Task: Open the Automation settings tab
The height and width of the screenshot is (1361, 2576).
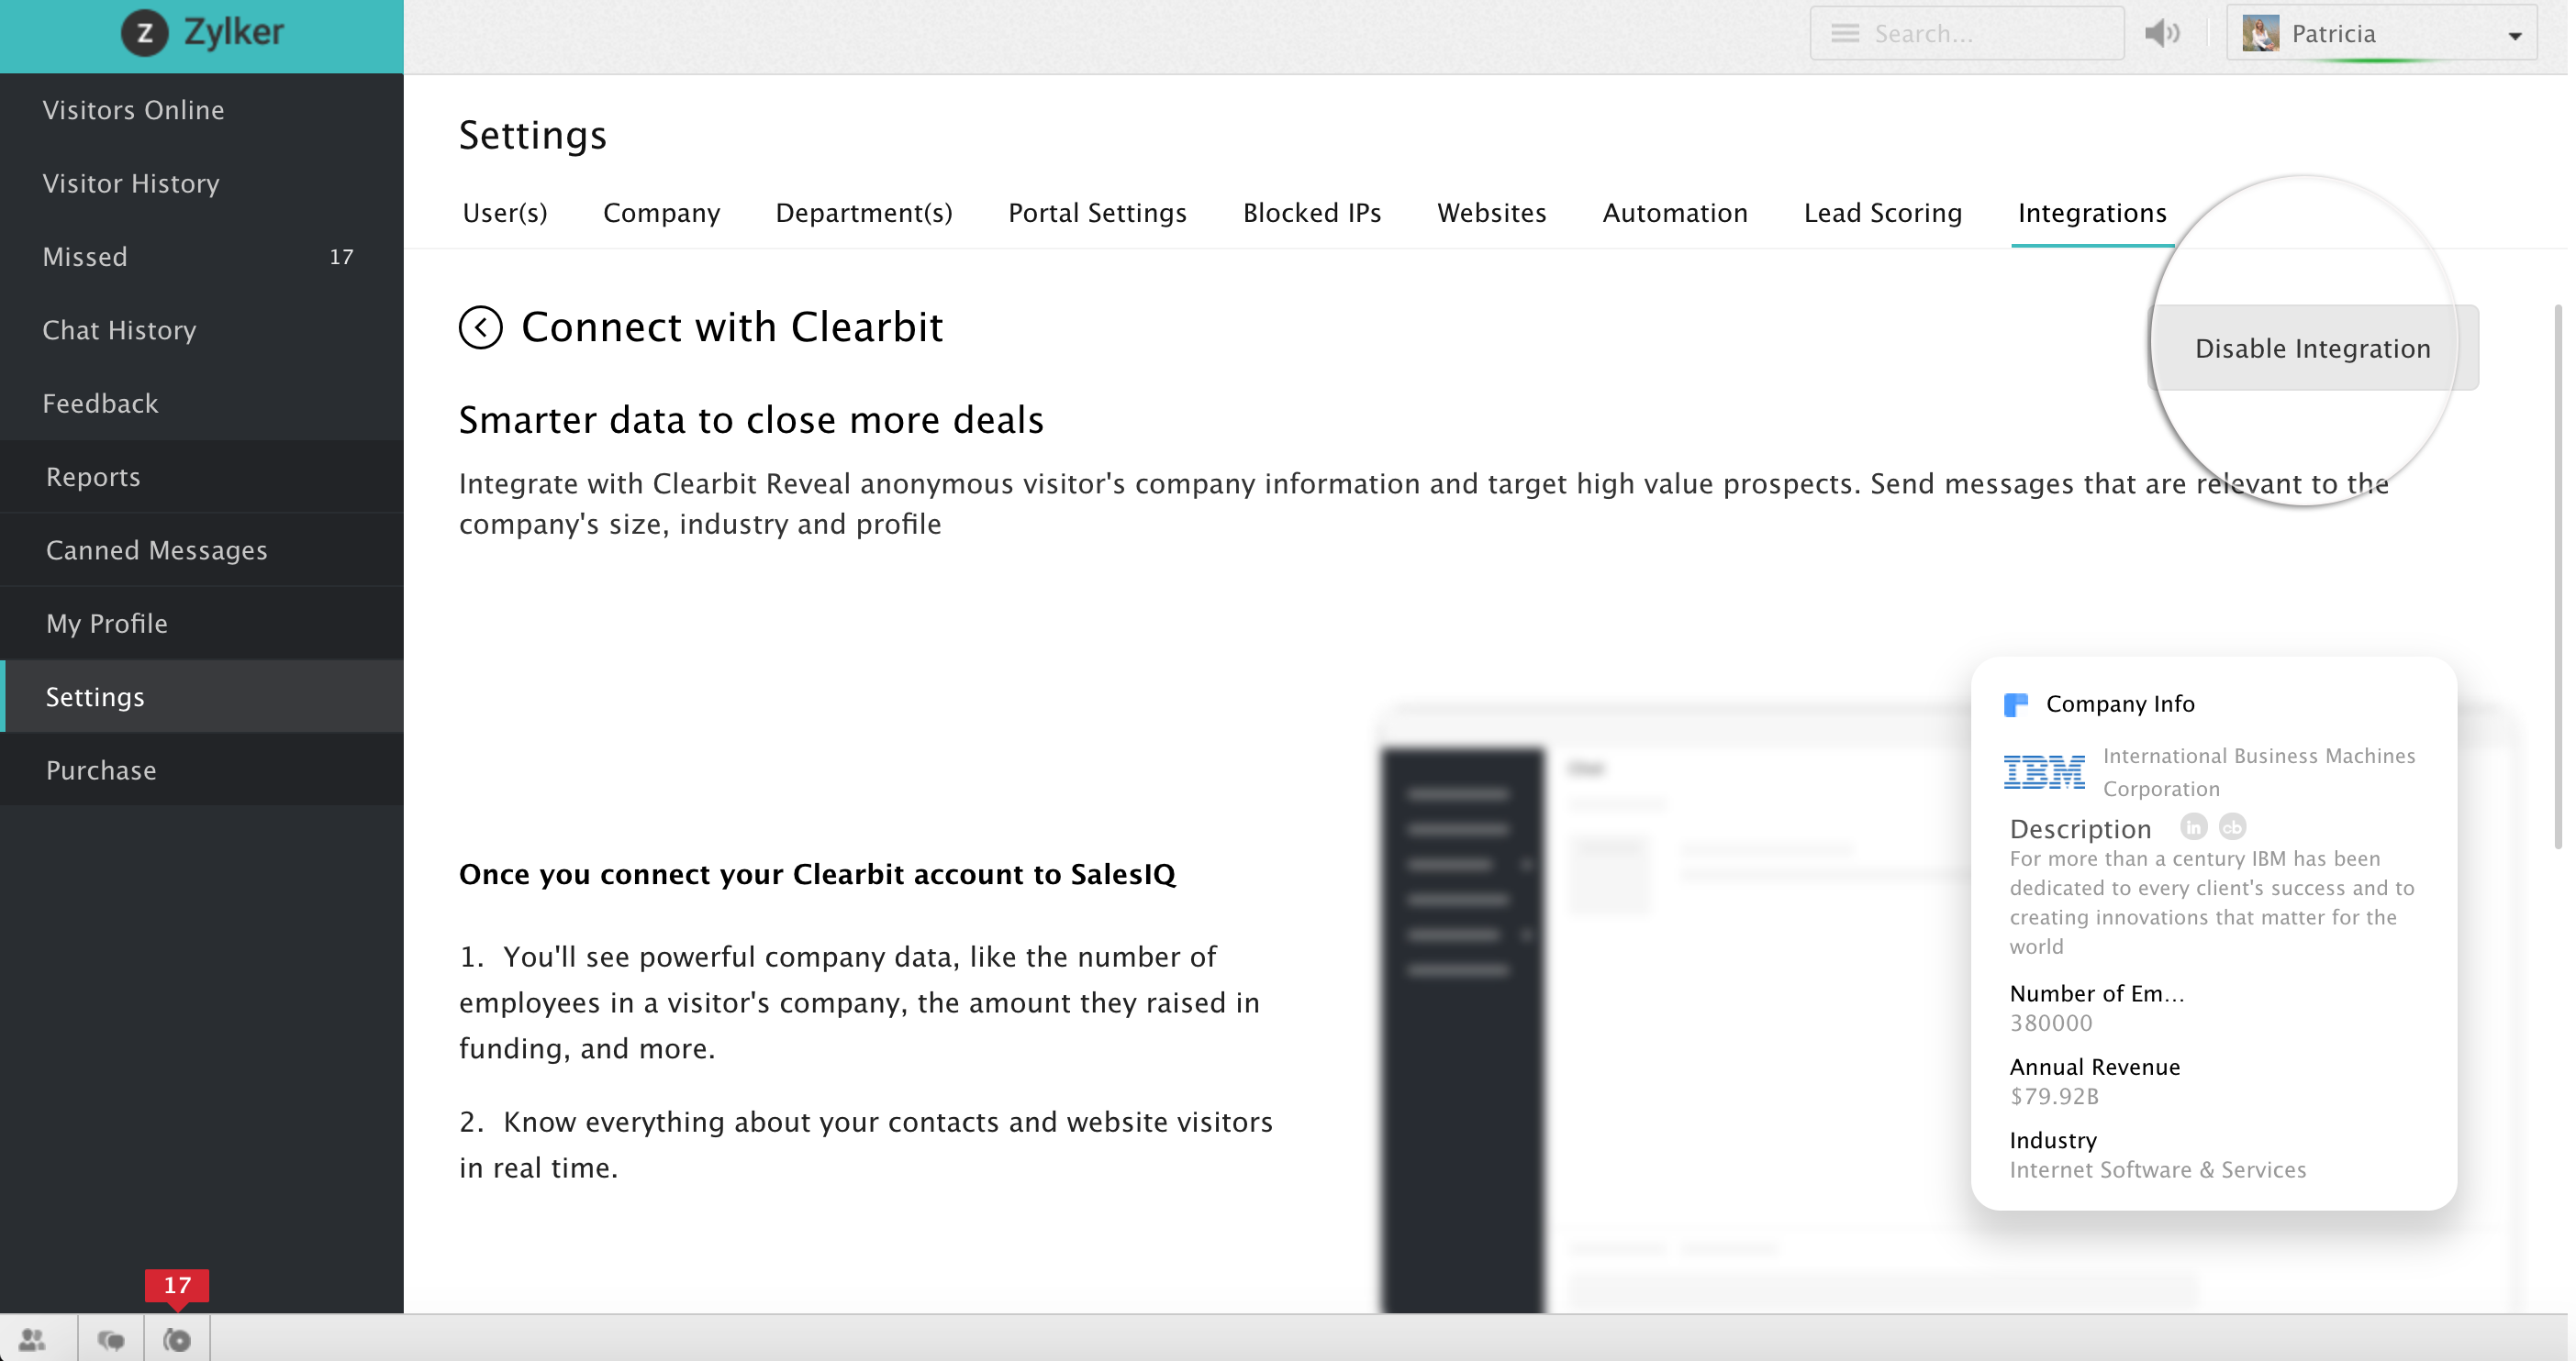Action: (x=1674, y=213)
